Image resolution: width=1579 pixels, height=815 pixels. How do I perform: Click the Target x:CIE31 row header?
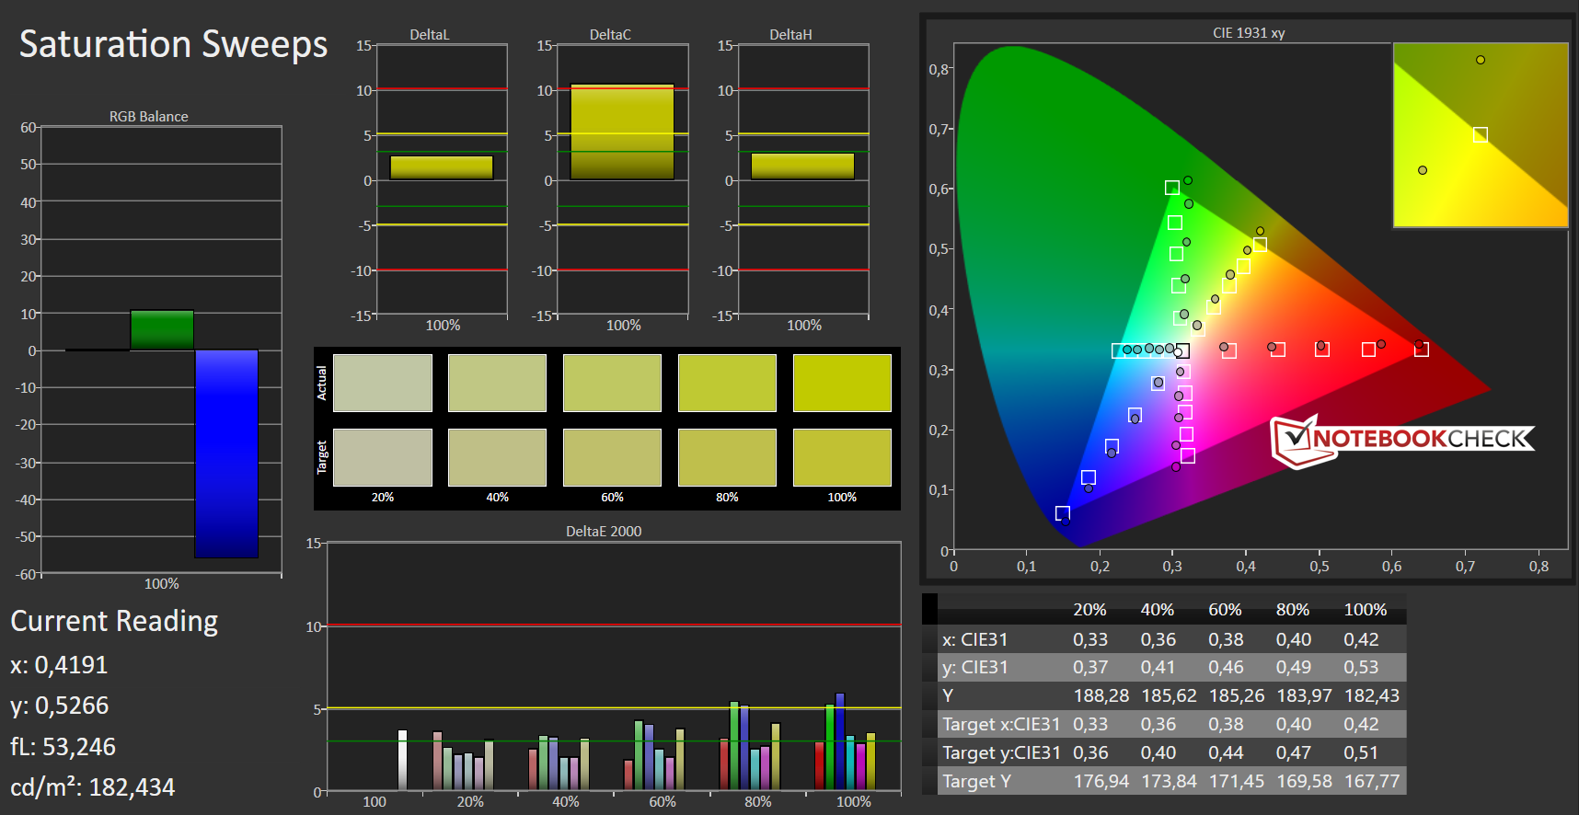click(x=1001, y=725)
